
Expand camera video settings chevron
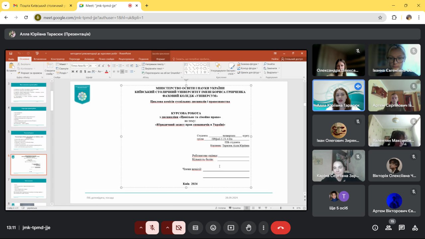pos(167,228)
